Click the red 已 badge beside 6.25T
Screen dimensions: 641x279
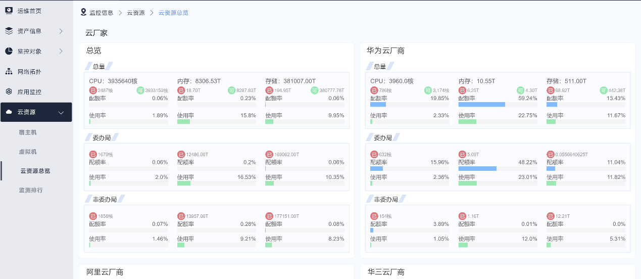click(463, 90)
